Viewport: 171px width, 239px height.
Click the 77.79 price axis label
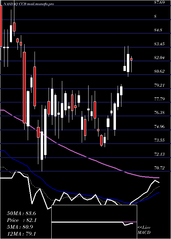pyautogui.click(x=159, y=99)
